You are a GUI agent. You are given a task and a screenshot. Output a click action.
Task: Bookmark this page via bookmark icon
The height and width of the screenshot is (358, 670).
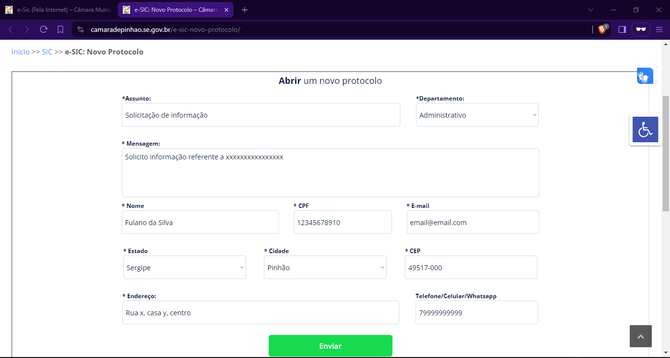click(60, 29)
